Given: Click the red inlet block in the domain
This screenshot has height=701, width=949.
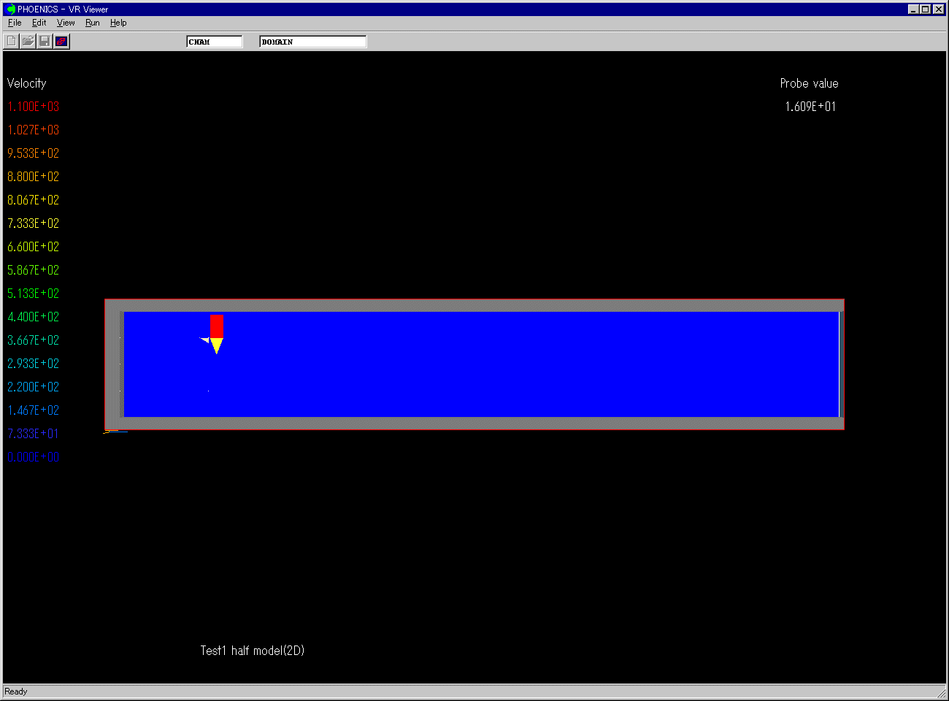Looking at the screenshot, I should tap(217, 326).
